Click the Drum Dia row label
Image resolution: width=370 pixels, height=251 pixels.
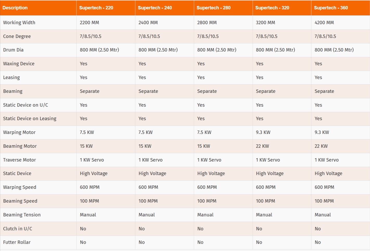pyautogui.click(x=13, y=50)
